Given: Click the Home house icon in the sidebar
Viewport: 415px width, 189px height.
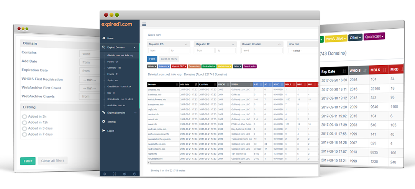Looking at the screenshot, I should click(104, 38).
